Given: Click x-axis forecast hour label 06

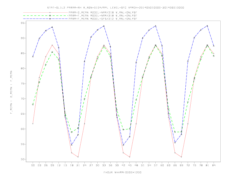Looking at the screenshot, I should [46, 165].
